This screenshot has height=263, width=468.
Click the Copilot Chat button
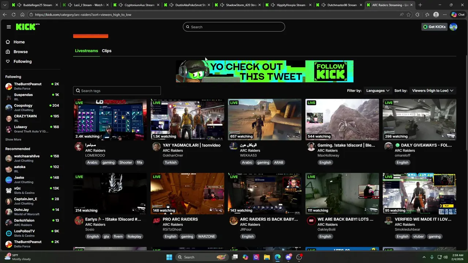tap(458, 15)
